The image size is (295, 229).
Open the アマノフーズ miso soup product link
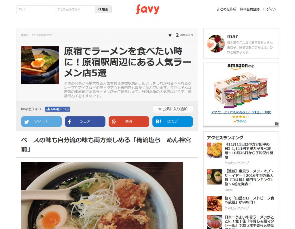241,112
